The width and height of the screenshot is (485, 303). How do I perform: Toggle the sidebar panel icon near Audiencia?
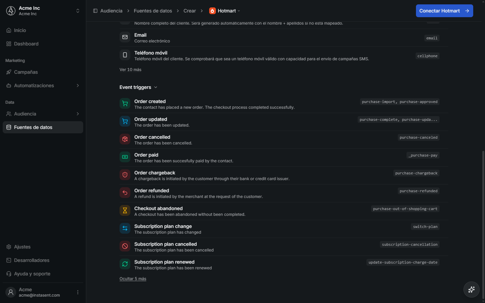tap(95, 11)
